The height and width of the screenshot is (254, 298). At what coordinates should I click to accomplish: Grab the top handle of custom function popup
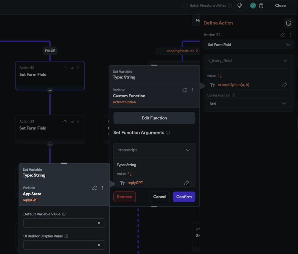tap(154, 65)
